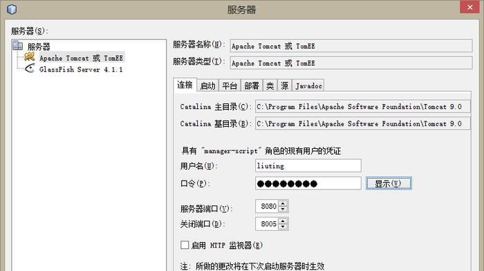Click the Tomcat cat icon in tree
This screenshot has height=271, width=484.
tap(29, 57)
